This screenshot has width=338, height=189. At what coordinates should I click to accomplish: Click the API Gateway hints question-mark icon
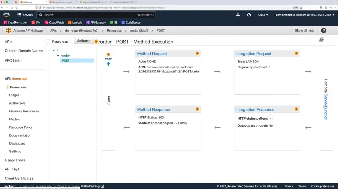(x=324, y=30)
